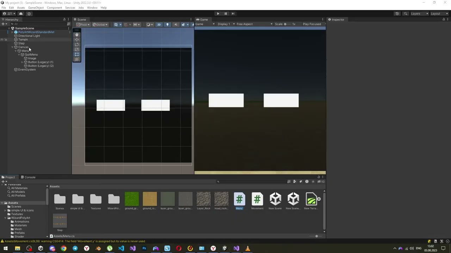
Task: Open Telegram icon in Windows taskbar
Action: pos(75,248)
